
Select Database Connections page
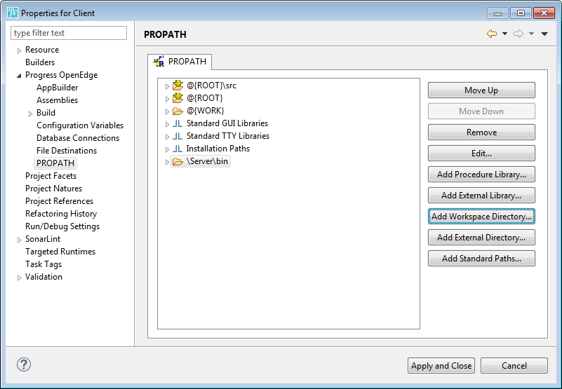(x=78, y=138)
